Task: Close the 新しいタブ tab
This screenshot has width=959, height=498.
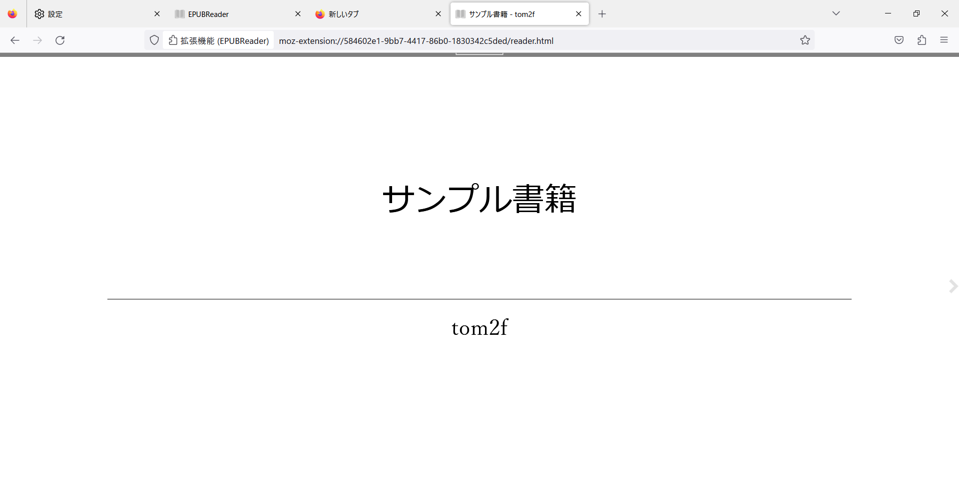Action: point(438,13)
